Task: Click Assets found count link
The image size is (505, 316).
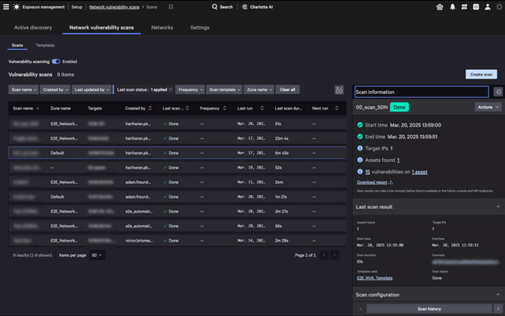Action: (x=398, y=160)
